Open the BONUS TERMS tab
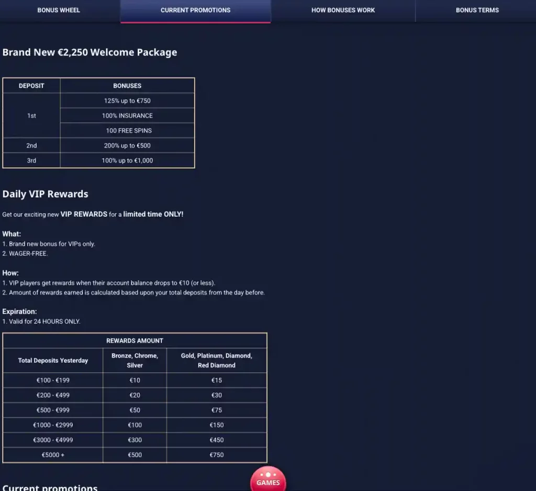The width and height of the screenshot is (536, 491). (x=477, y=10)
